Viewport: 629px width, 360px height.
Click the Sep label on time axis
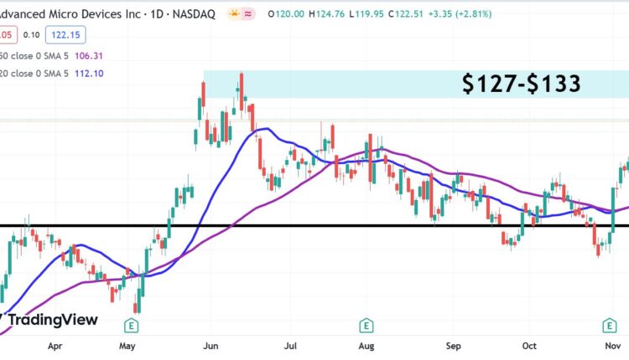(x=453, y=345)
